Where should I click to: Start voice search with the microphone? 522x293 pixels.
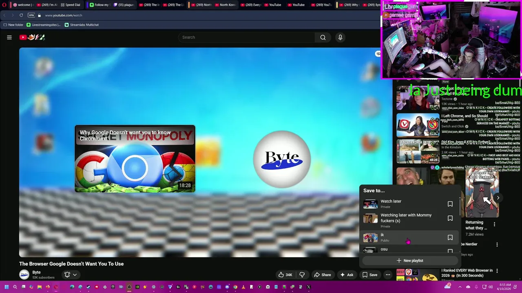pos(340,37)
